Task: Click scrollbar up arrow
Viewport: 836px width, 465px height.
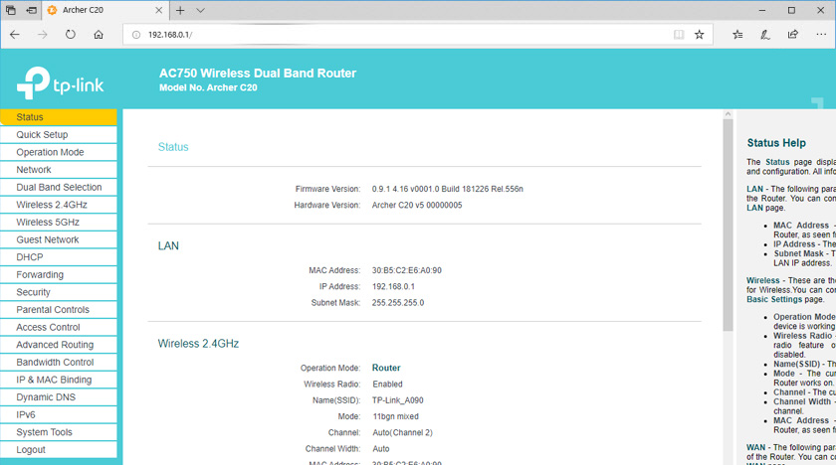Action: click(728, 114)
